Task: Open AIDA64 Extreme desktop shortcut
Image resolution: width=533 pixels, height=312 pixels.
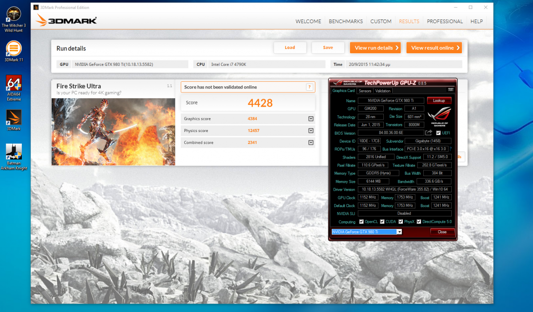Action: [x=14, y=88]
